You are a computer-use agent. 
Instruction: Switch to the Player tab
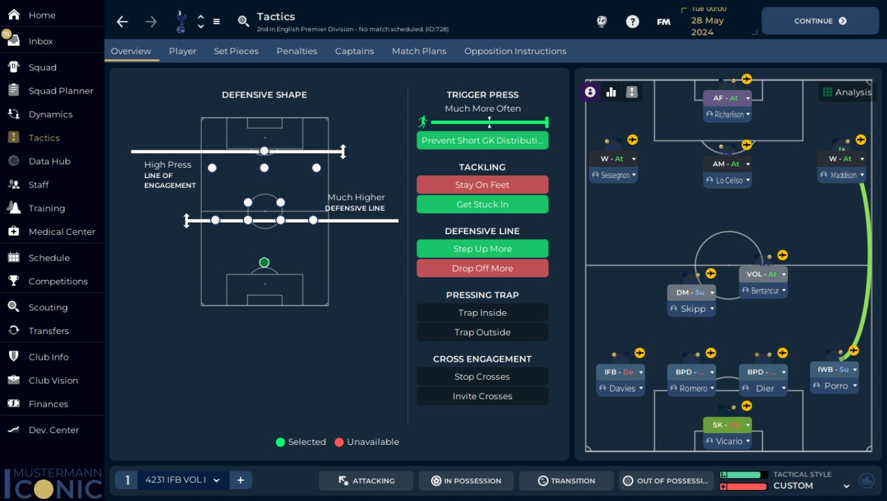[183, 51]
